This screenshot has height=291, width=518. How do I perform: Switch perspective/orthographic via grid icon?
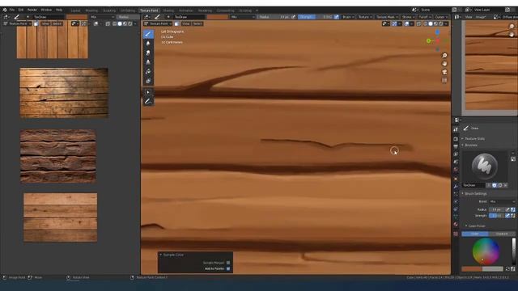click(444, 80)
